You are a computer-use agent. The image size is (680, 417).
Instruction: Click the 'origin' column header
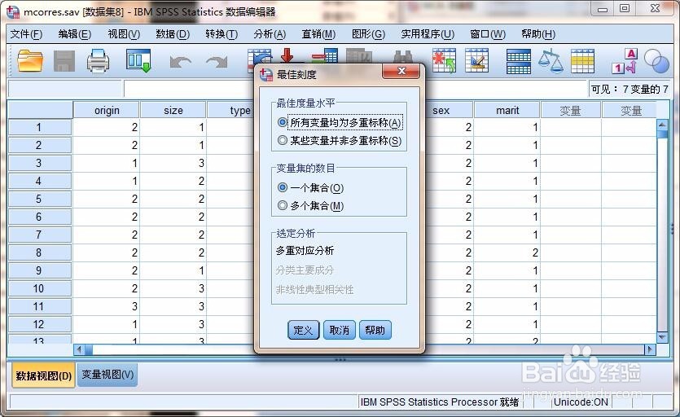click(106, 110)
